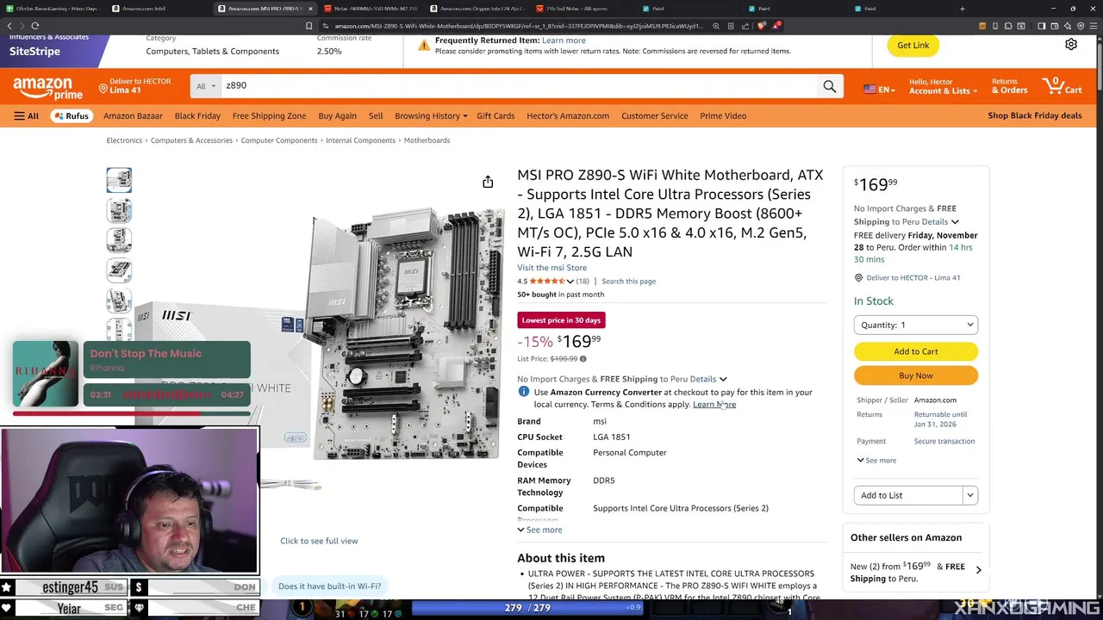Open SiteStripe settings gear
1103x620 pixels.
click(x=1070, y=45)
